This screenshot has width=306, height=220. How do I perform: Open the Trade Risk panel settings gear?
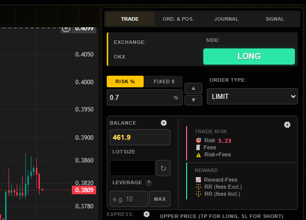tap(287, 125)
